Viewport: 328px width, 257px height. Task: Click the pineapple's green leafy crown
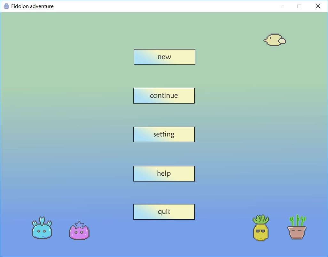point(261,219)
